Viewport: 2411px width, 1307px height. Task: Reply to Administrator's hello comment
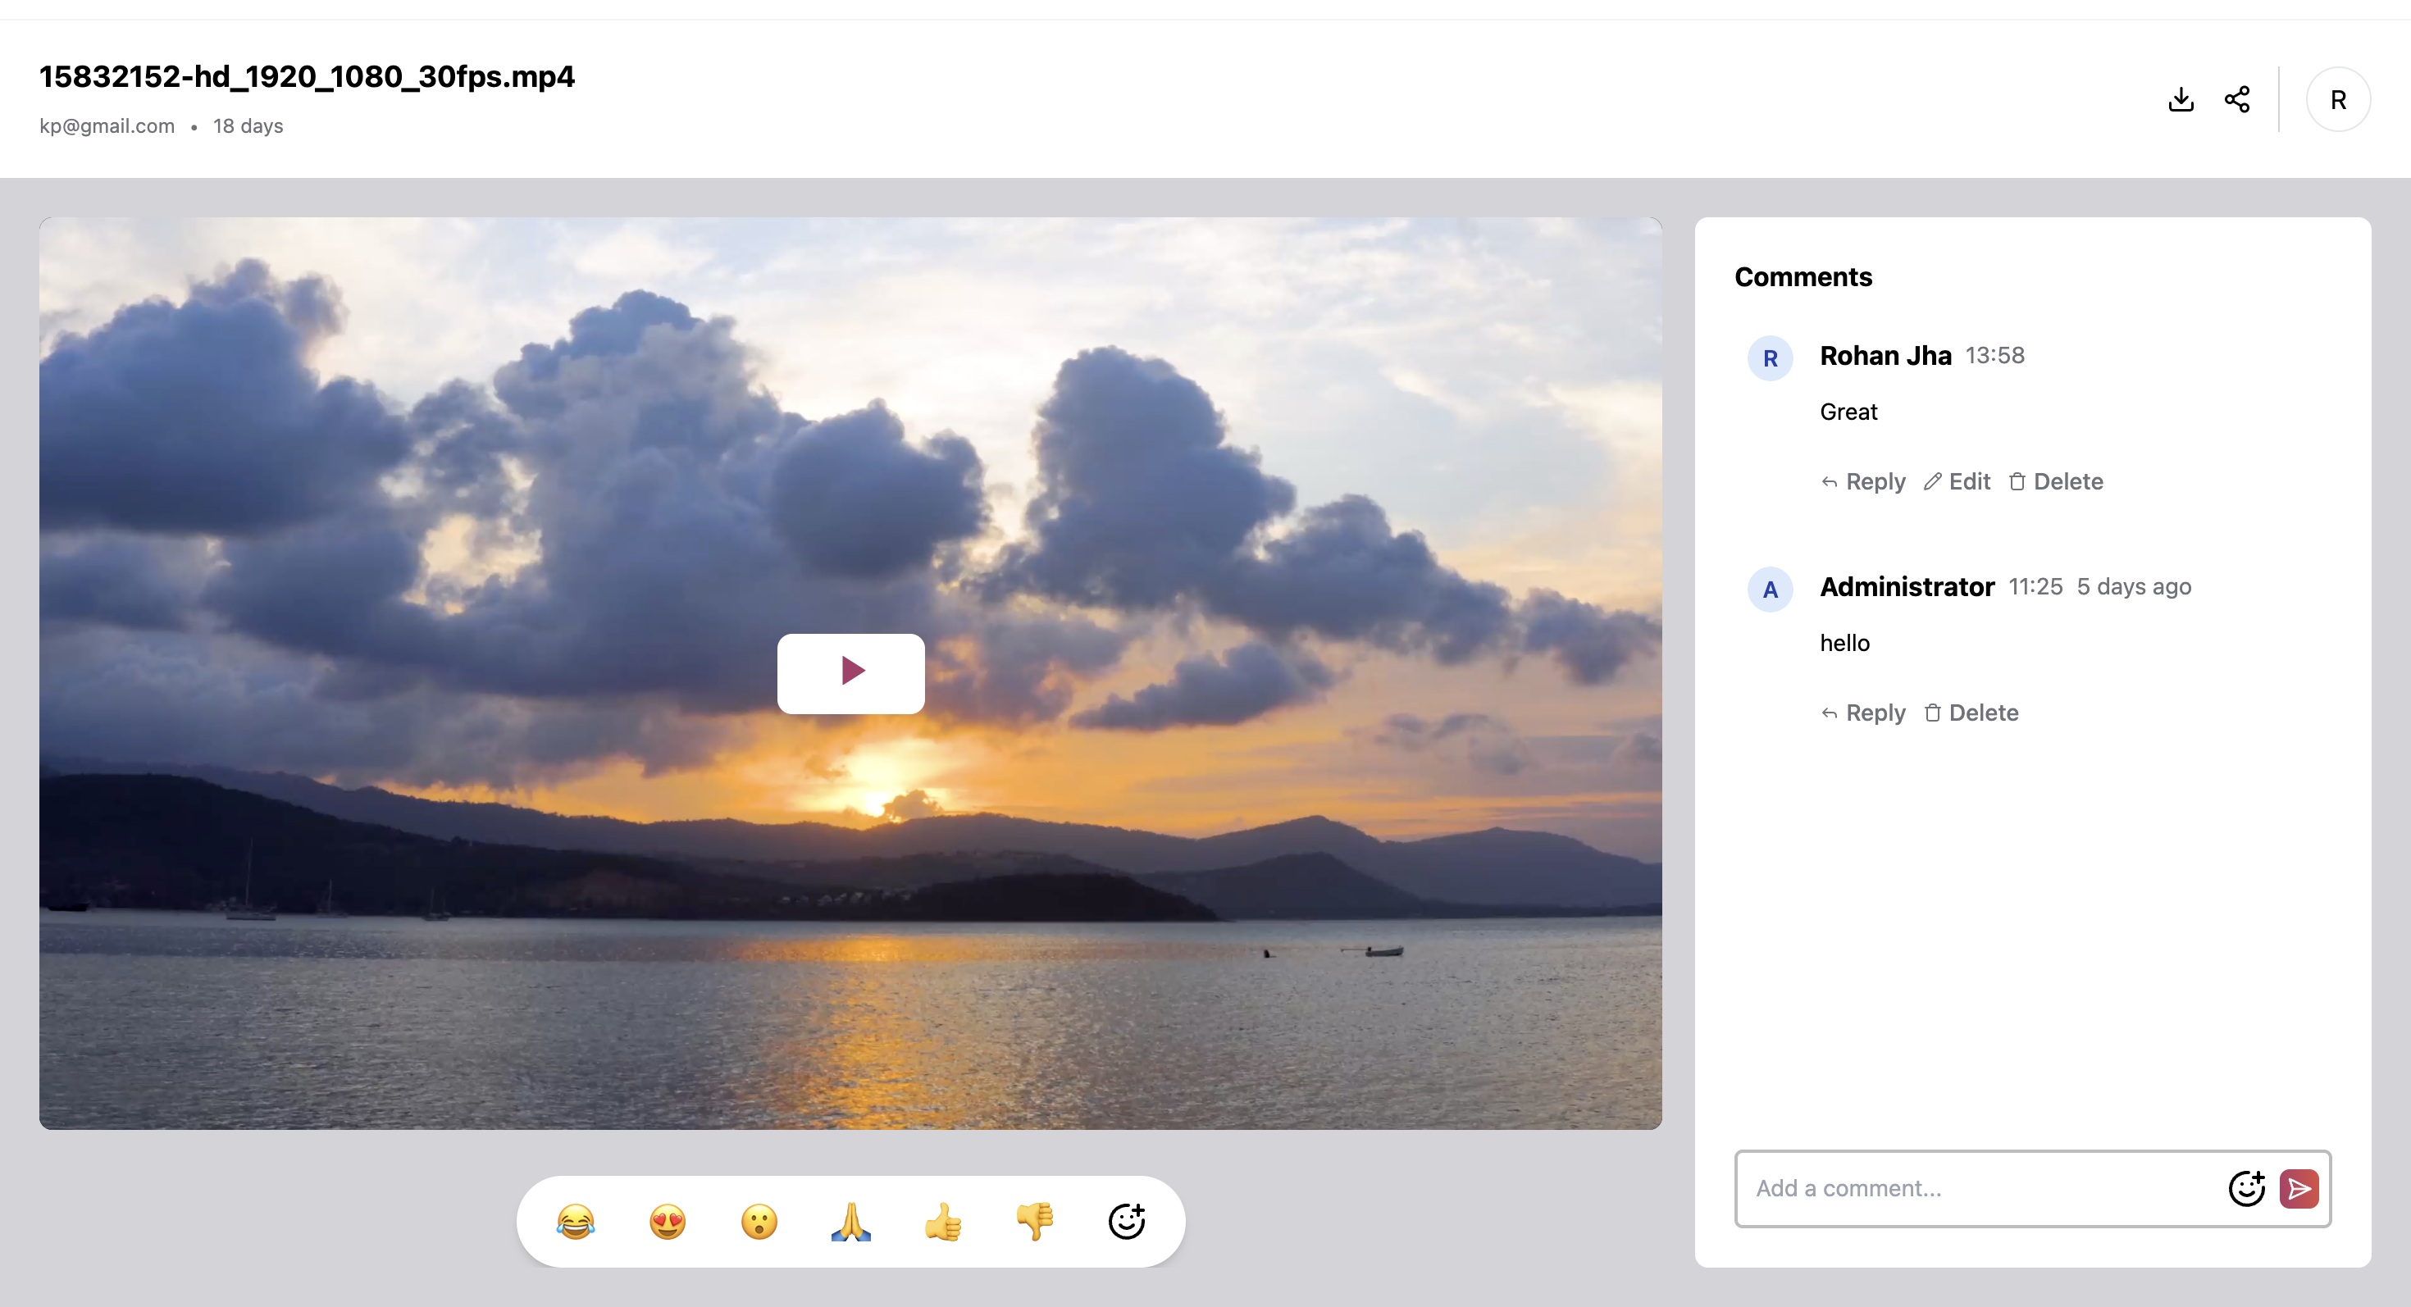1863,713
